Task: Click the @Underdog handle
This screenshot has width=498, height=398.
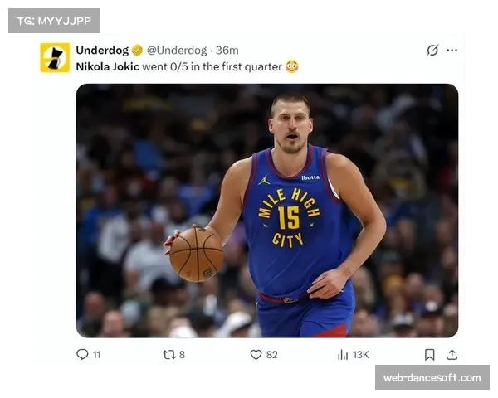Action: 178,50
